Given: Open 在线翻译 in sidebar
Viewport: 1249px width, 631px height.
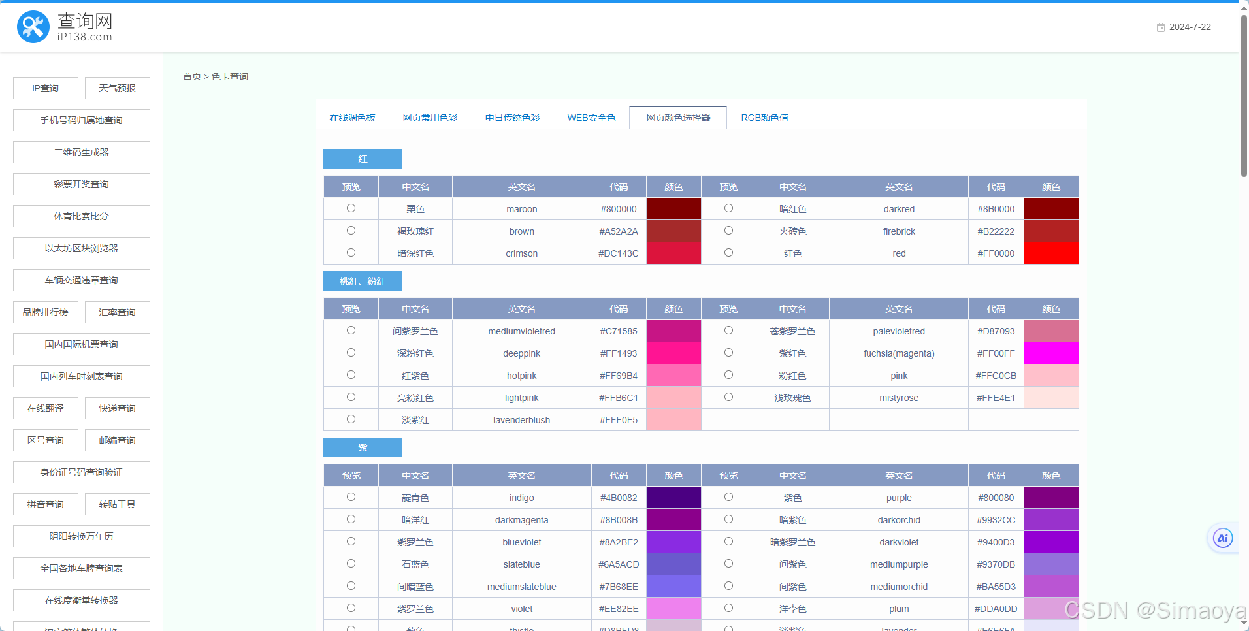Looking at the screenshot, I should (46, 408).
